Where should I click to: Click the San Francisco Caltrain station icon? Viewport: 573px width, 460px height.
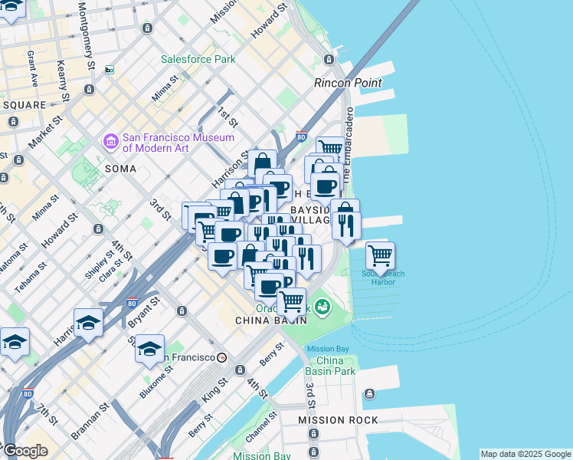pyautogui.click(x=221, y=357)
